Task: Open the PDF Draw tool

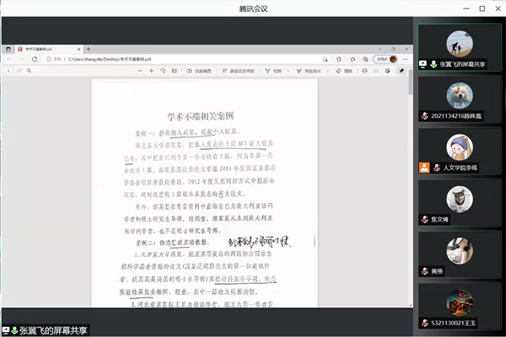Action: [x=274, y=71]
